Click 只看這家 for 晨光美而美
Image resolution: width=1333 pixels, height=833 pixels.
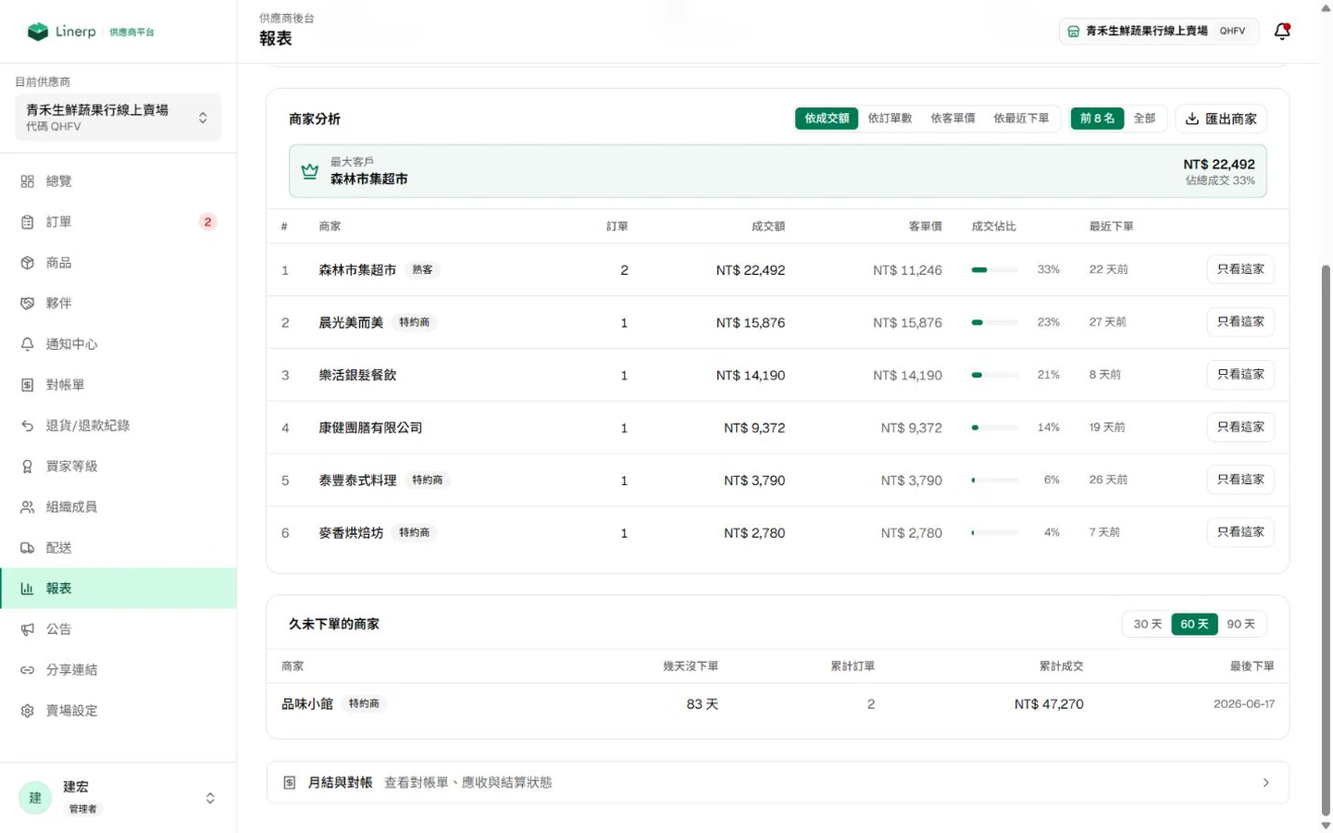coord(1240,322)
